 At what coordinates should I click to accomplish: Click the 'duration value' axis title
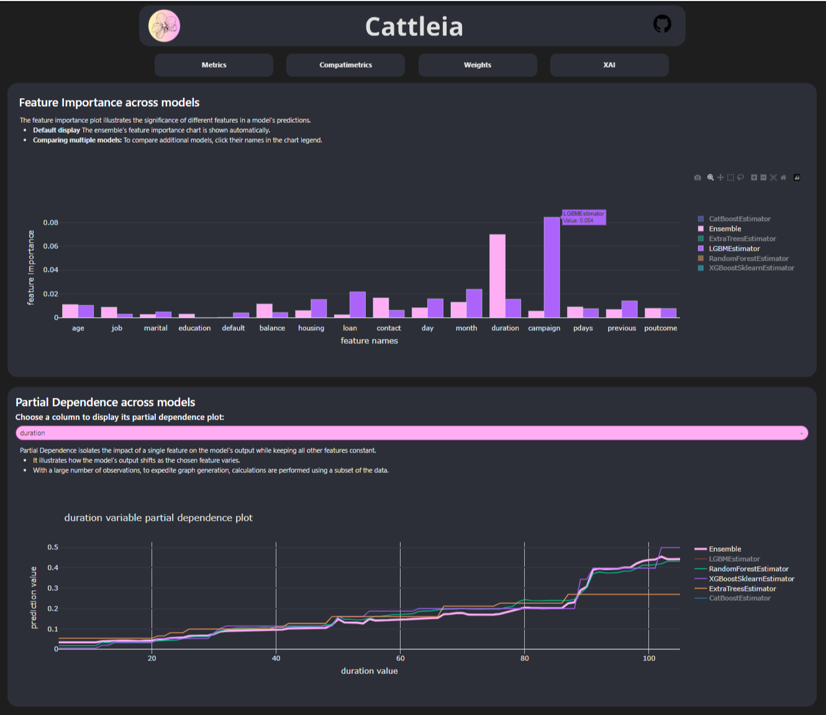tap(370, 671)
